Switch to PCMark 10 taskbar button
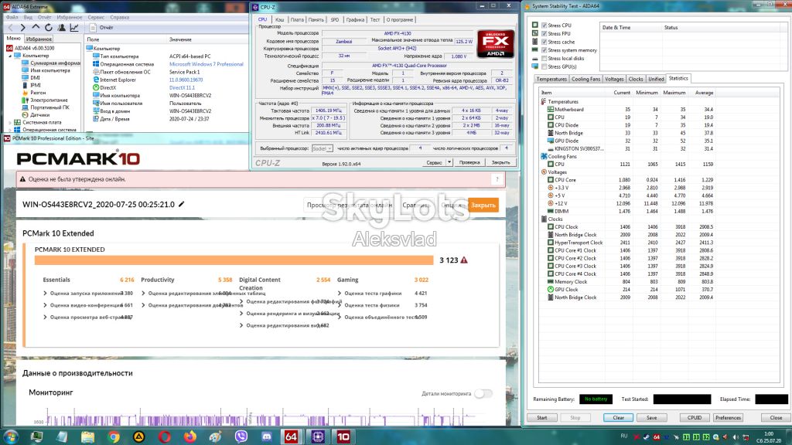Viewport: 792px width, 445px height. [x=343, y=437]
